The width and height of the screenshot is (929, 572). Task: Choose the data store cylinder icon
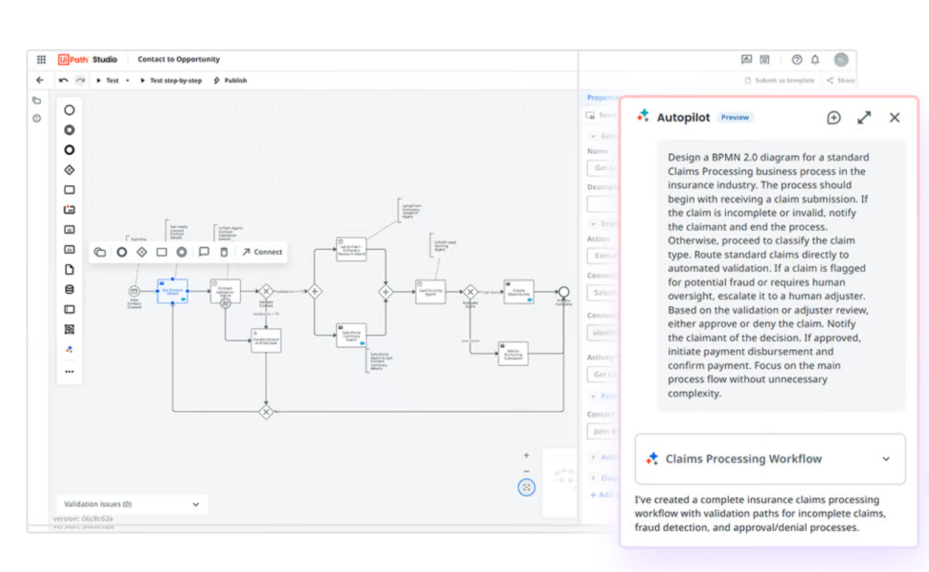tap(69, 290)
